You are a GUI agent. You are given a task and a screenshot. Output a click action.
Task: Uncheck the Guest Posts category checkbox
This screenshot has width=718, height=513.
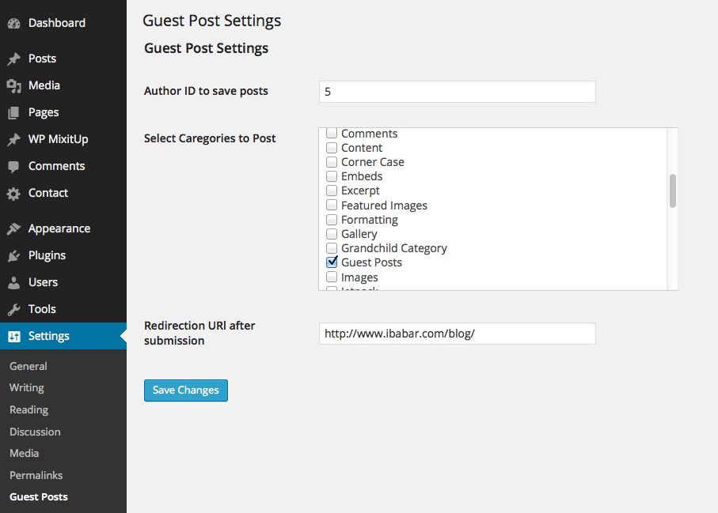click(x=332, y=262)
